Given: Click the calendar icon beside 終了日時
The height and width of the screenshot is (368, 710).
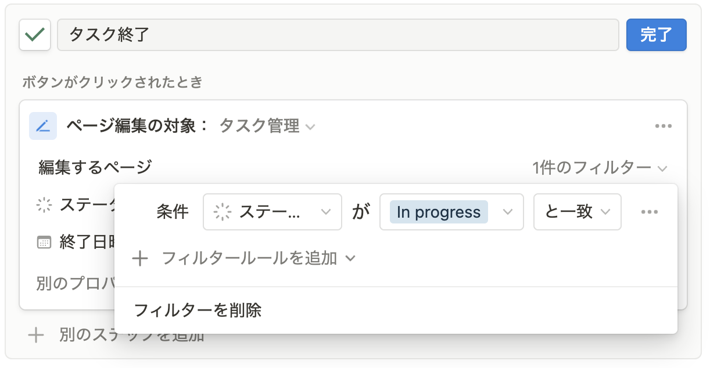Looking at the screenshot, I should (x=44, y=243).
